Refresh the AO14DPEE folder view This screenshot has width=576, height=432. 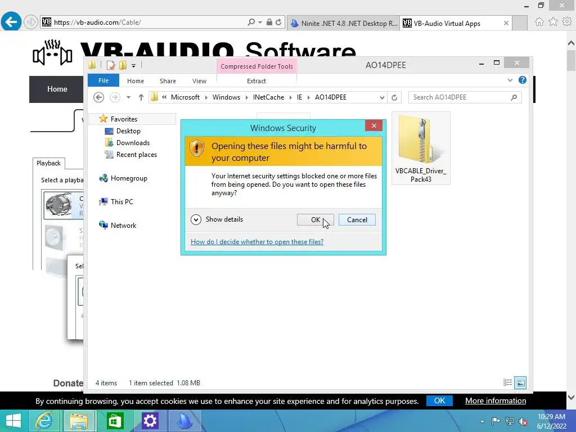click(x=394, y=97)
